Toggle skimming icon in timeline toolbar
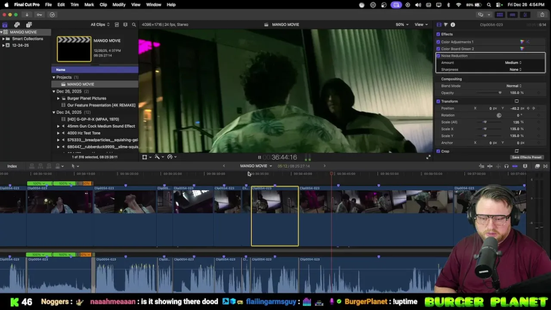551x310 pixels. click(x=490, y=166)
